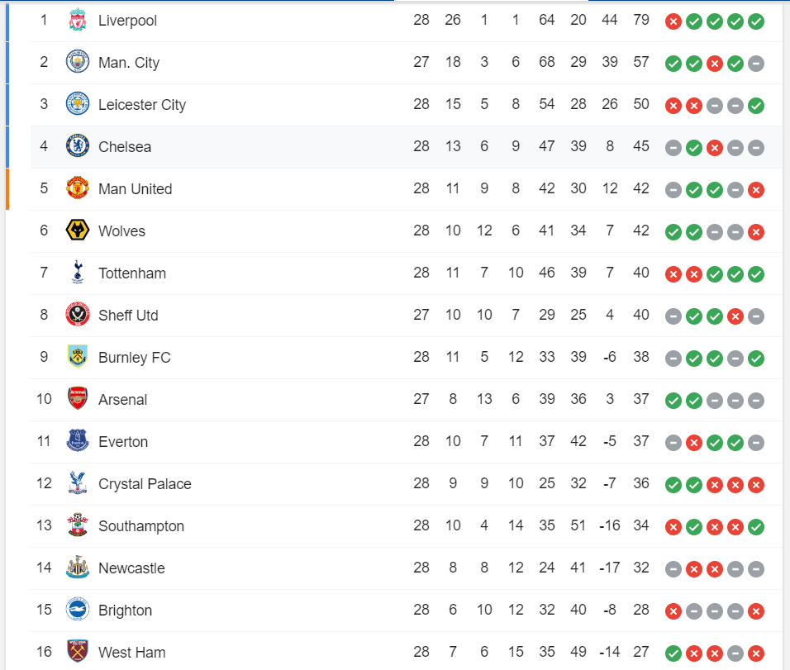Viewport: 790px width, 670px height.
Task: Open the Wolves wolf-head crest
Action: [78, 230]
